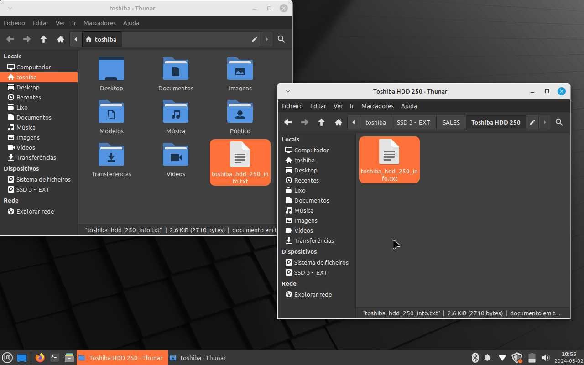Screen dimensions: 584x365
Task: Click toshiba path button in toshiba window
Action: click(x=101, y=39)
